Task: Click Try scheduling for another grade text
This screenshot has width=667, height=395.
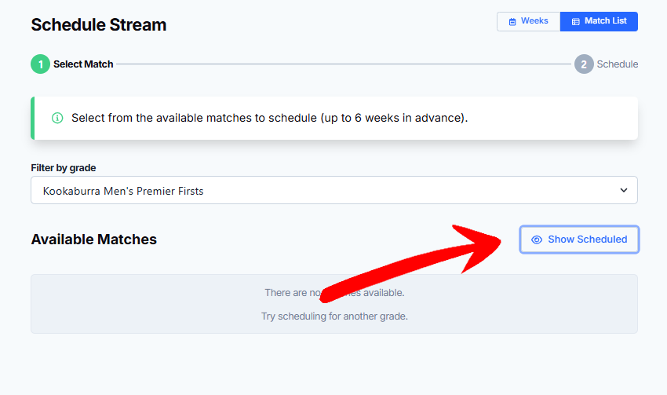Action: (334, 316)
